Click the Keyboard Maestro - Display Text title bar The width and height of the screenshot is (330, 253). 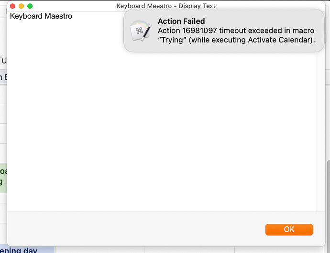[x=166, y=6]
